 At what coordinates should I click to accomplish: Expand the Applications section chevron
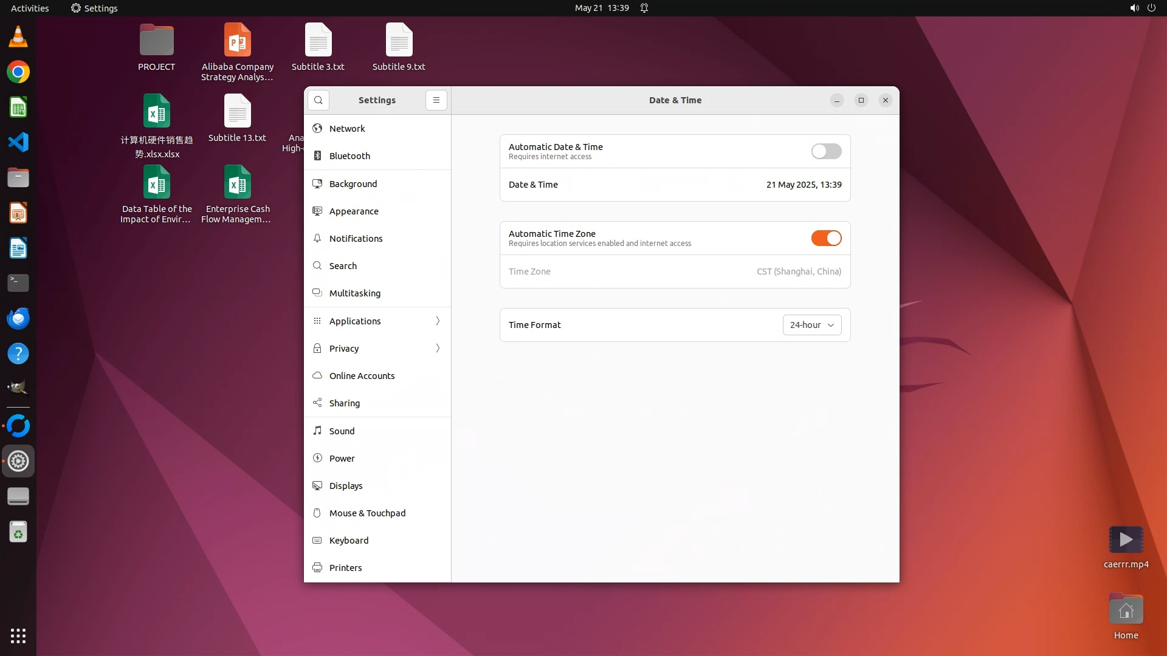[x=438, y=321]
